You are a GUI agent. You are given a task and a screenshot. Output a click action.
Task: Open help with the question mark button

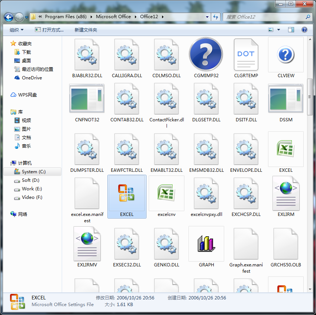[x=304, y=30]
